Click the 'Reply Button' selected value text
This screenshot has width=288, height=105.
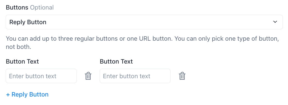(x=28, y=22)
